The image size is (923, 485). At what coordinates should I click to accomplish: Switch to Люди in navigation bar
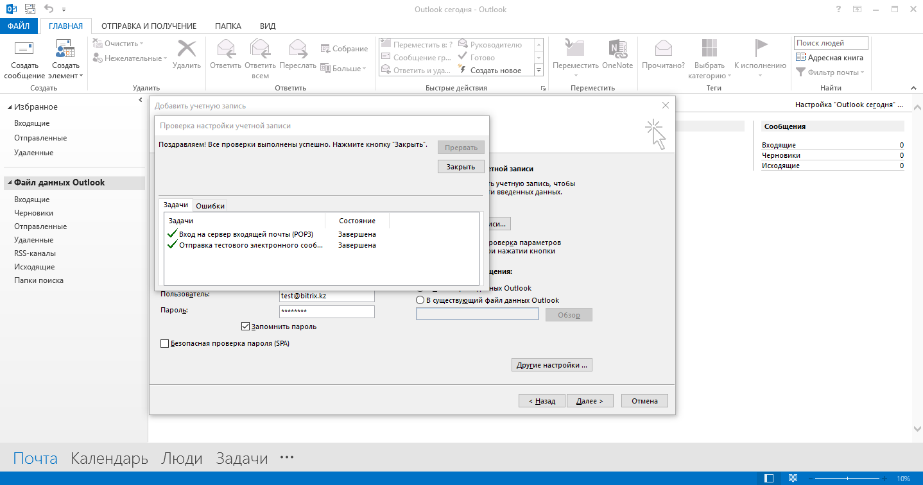point(182,459)
